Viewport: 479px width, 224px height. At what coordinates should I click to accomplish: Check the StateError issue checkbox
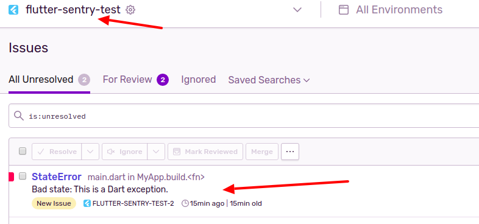coord(23,176)
